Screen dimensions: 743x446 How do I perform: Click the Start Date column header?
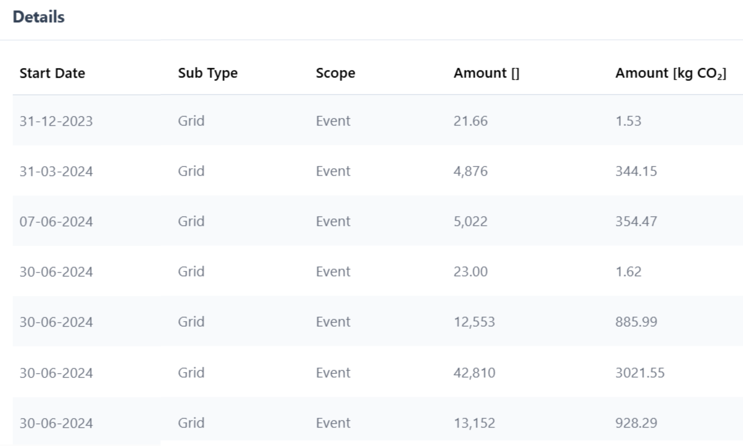52,73
